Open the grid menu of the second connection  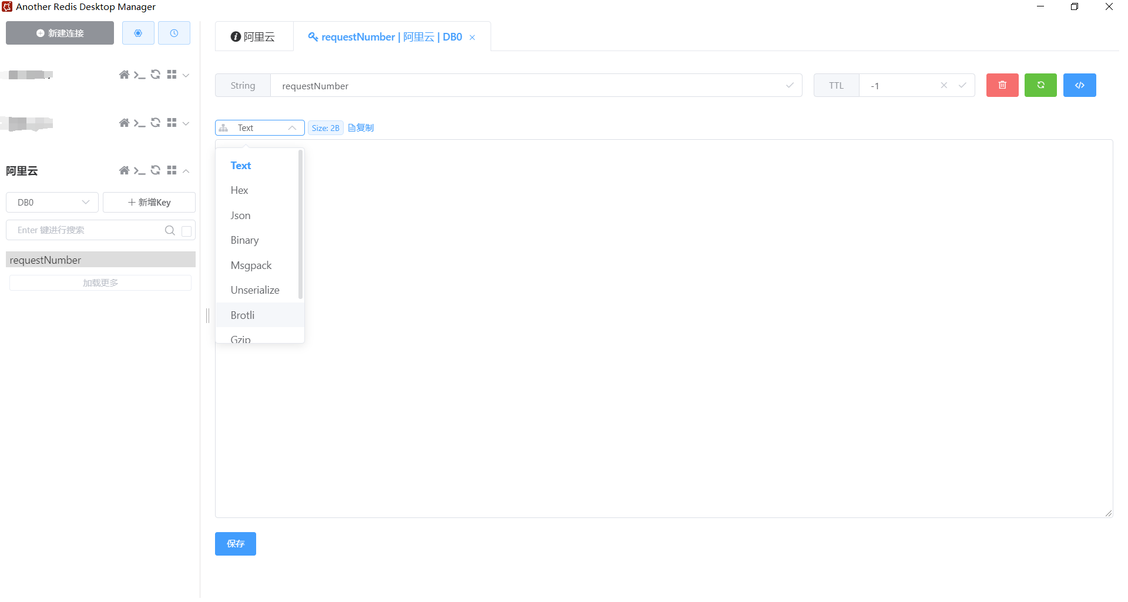pos(172,123)
